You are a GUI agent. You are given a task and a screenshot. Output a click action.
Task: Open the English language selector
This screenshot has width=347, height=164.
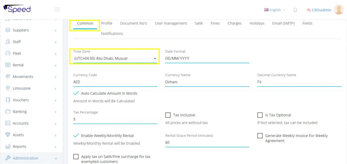[x=275, y=10]
